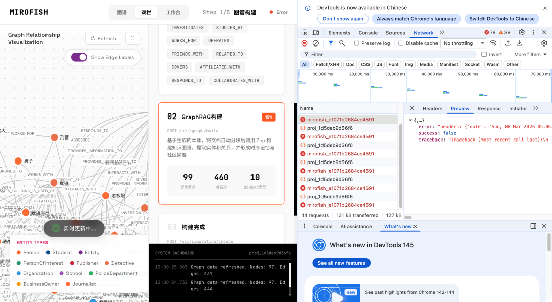The height and width of the screenshot is (302, 552).
Task: Open drawer three-dot menu beside Console
Action: (x=305, y=226)
